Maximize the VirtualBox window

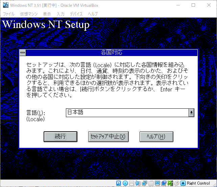[x=193, y=5]
